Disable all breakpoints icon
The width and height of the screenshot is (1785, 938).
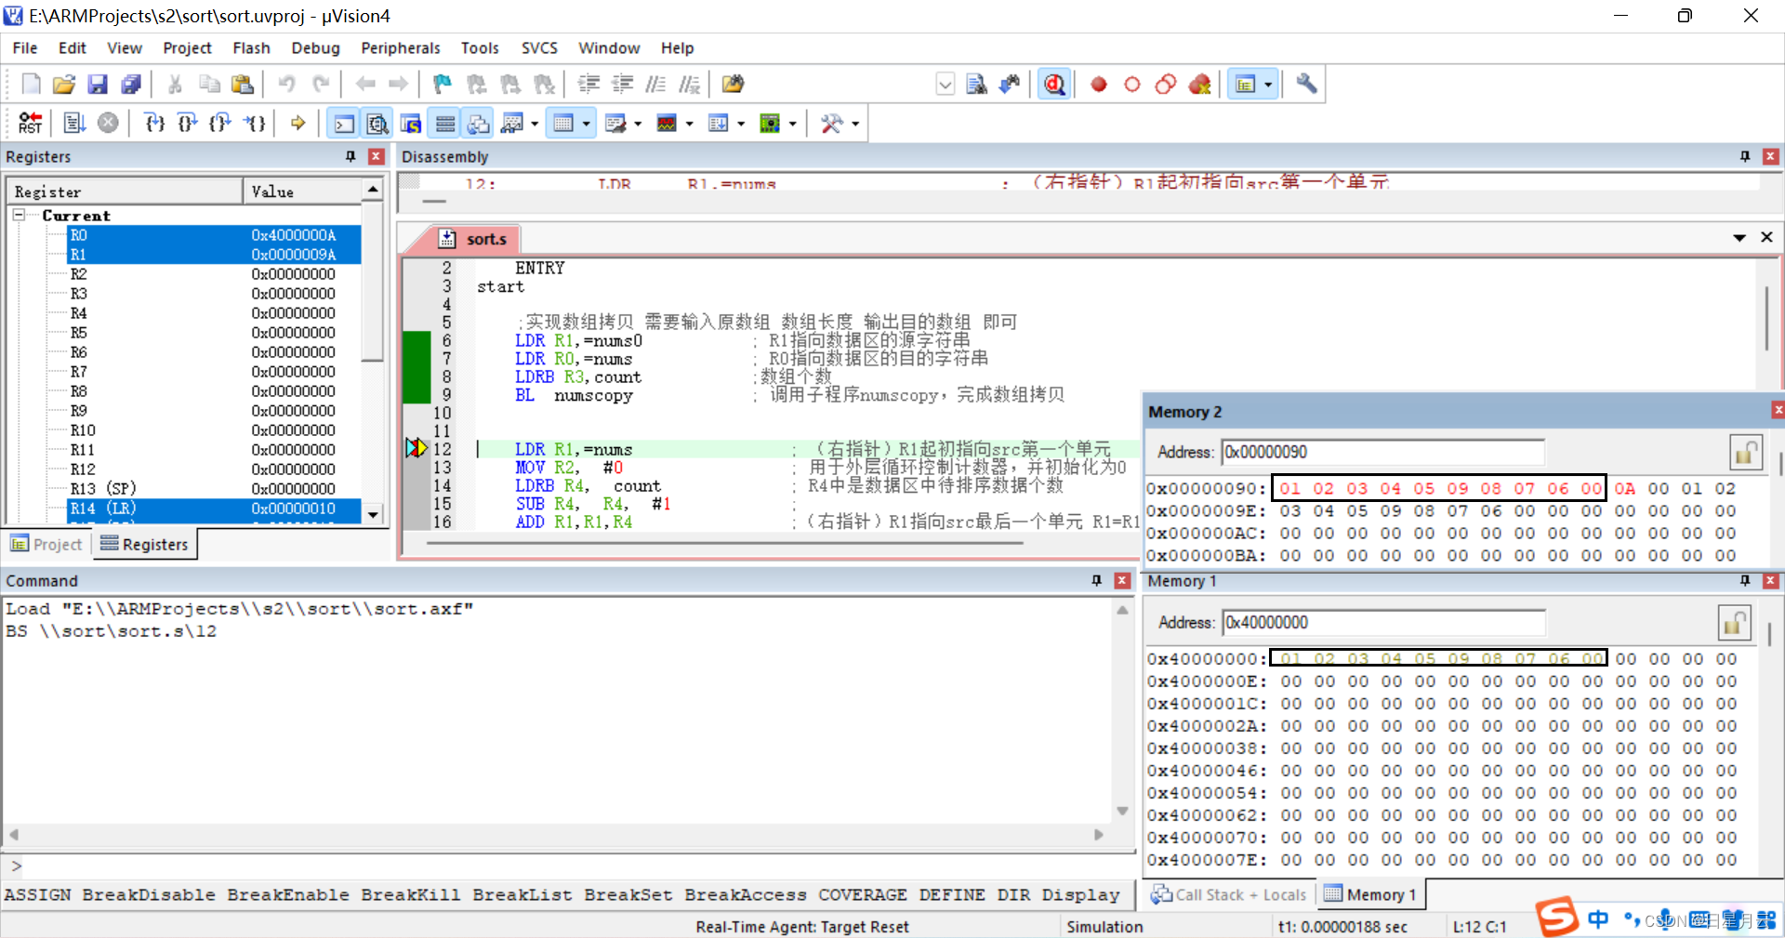pos(1166,85)
